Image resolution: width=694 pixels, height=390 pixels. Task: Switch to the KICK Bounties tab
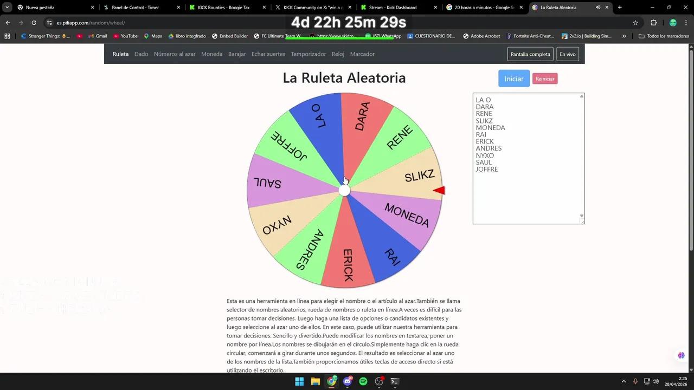227,8
